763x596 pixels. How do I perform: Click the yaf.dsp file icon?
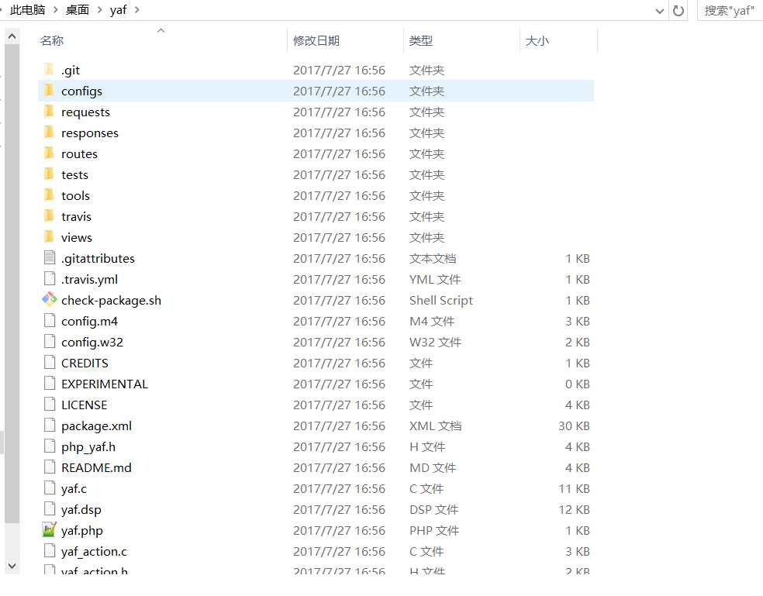click(x=50, y=509)
